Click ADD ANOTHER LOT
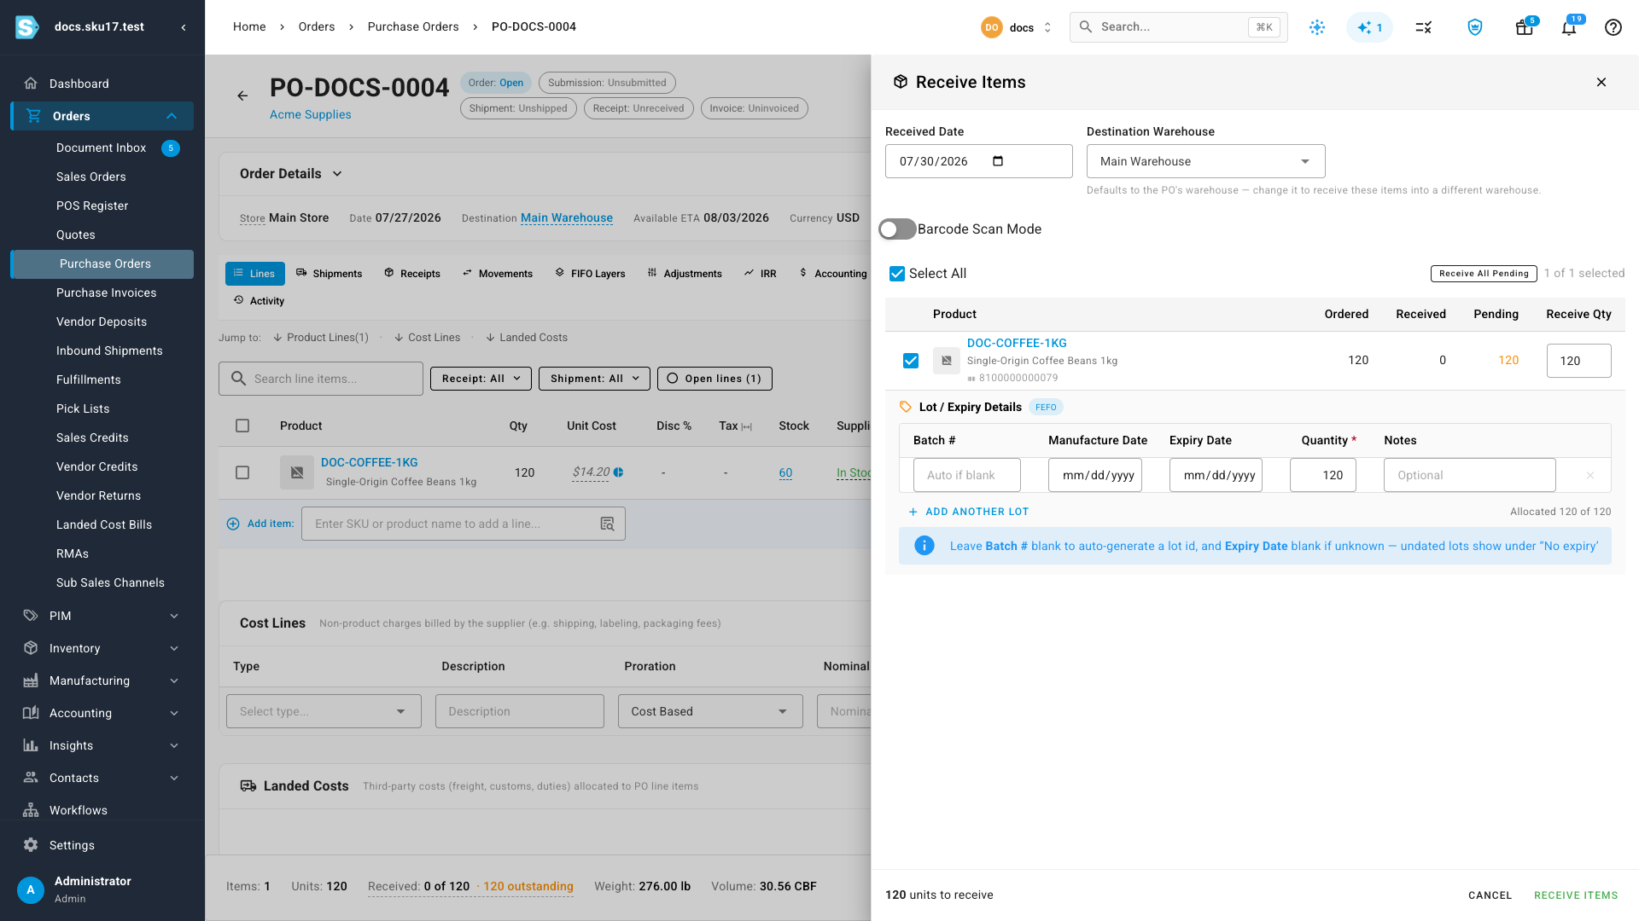The height and width of the screenshot is (921, 1639). tap(969, 512)
